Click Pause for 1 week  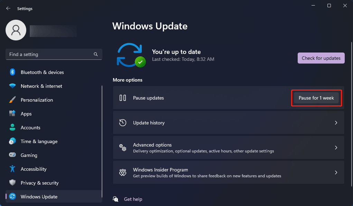(316, 98)
